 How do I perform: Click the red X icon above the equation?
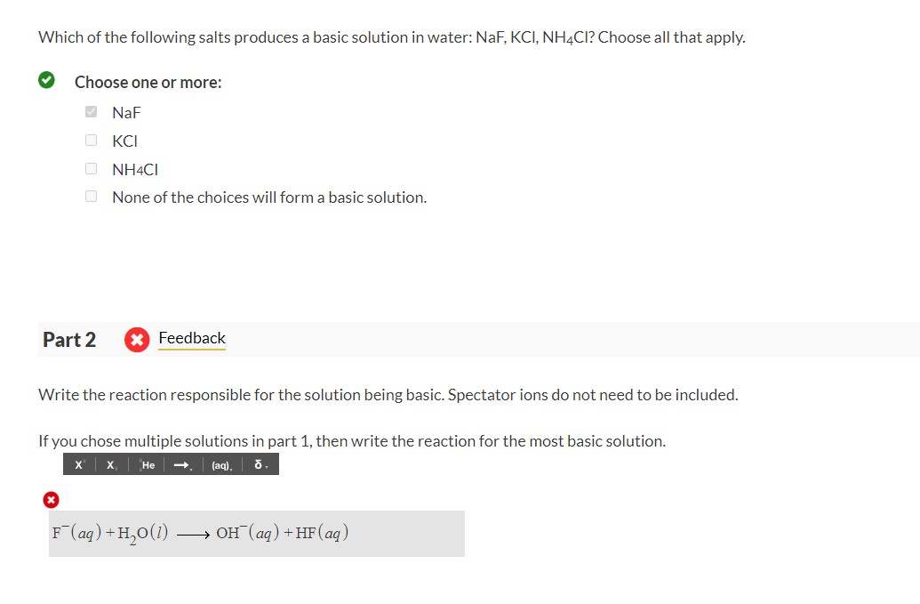(x=51, y=499)
